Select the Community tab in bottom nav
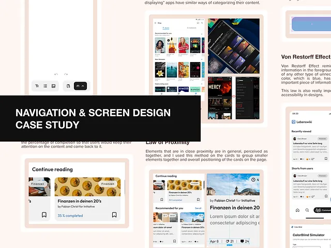331x248 pixels. click(x=323, y=210)
